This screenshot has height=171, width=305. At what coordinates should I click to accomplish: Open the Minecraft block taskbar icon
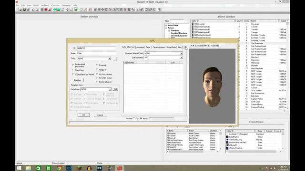pos(79,168)
